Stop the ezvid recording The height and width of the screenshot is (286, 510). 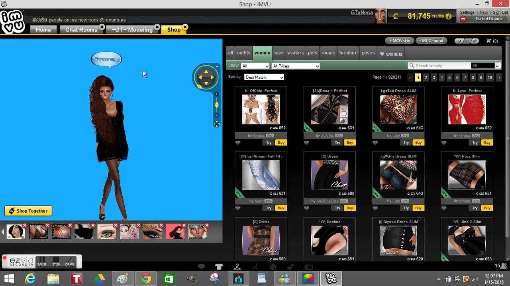[x=56, y=261]
